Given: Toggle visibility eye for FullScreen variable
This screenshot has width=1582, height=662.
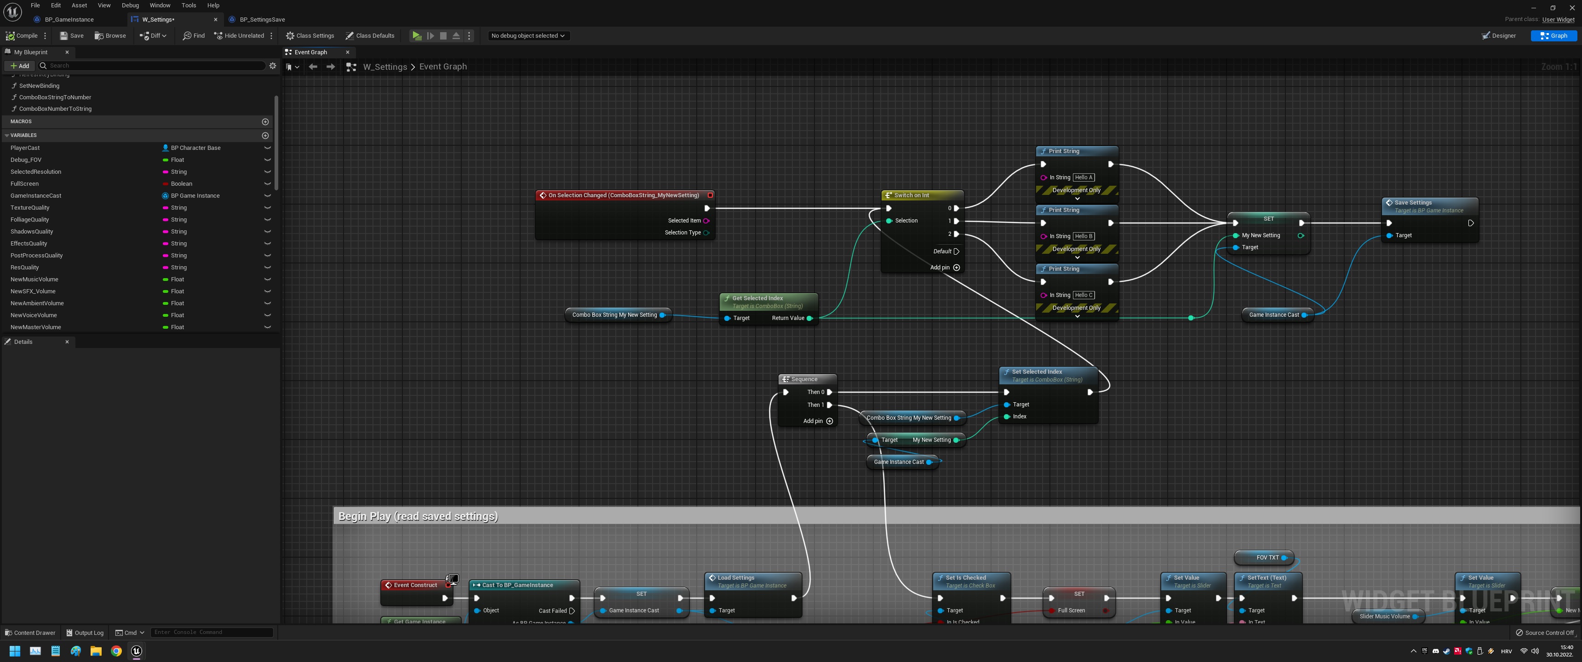Looking at the screenshot, I should (x=267, y=183).
